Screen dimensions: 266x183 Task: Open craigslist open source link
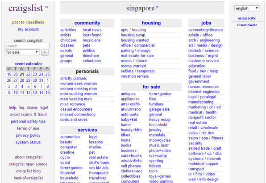28,164
